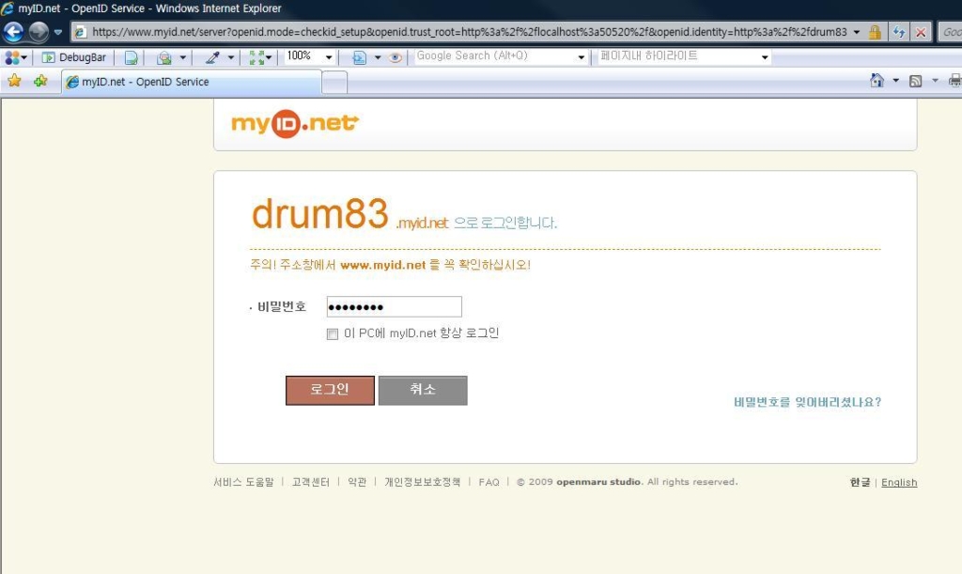The image size is (962, 574).
Task: Switch the page language to English
Action: pyautogui.click(x=899, y=483)
